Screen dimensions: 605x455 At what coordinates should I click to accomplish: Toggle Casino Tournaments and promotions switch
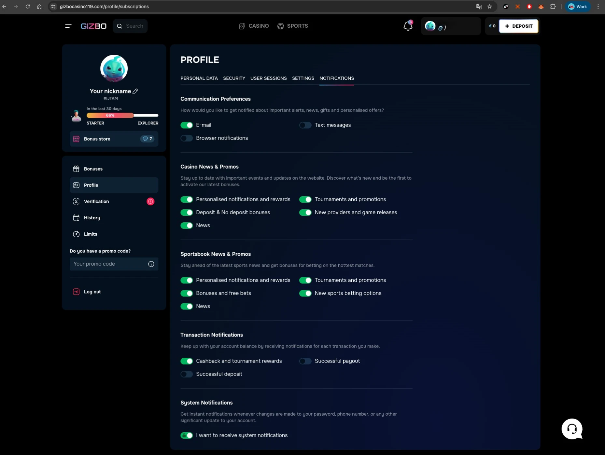(x=305, y=199)
